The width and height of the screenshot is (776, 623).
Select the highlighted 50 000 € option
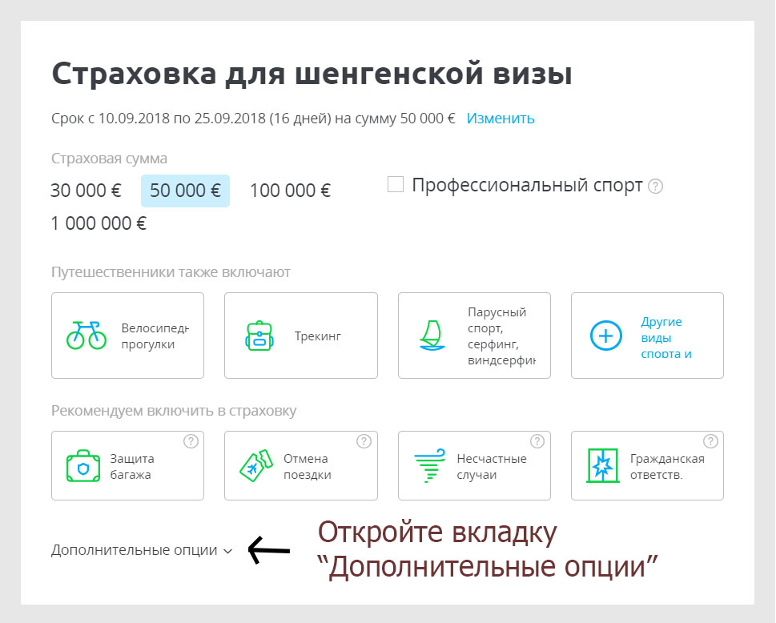[x=185, y=191]
